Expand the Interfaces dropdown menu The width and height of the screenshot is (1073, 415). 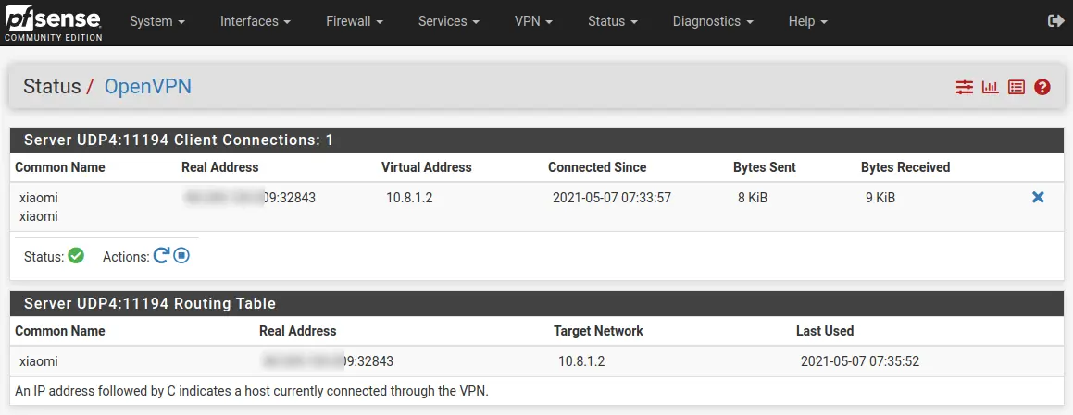[x=256, y=21]
